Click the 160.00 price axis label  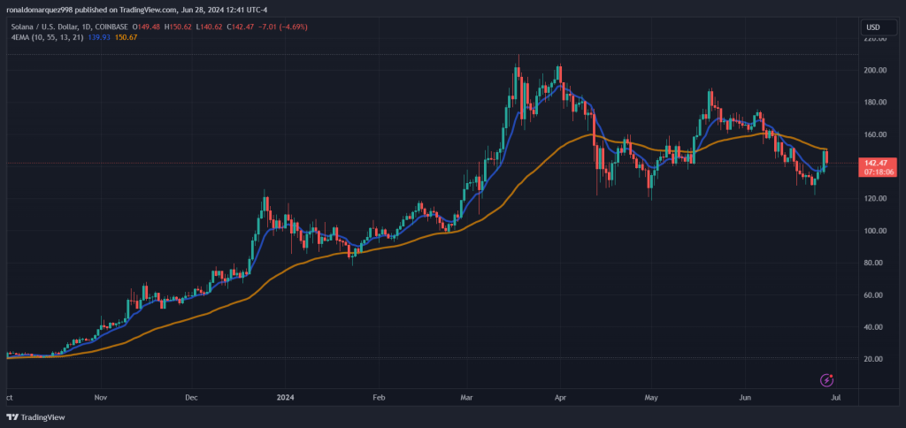coord(874,134)
